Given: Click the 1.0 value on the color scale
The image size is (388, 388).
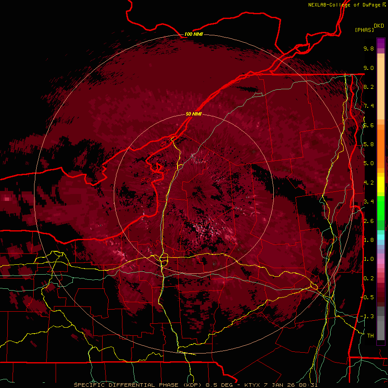Looking at the screenshot, I should click(369, 259).
